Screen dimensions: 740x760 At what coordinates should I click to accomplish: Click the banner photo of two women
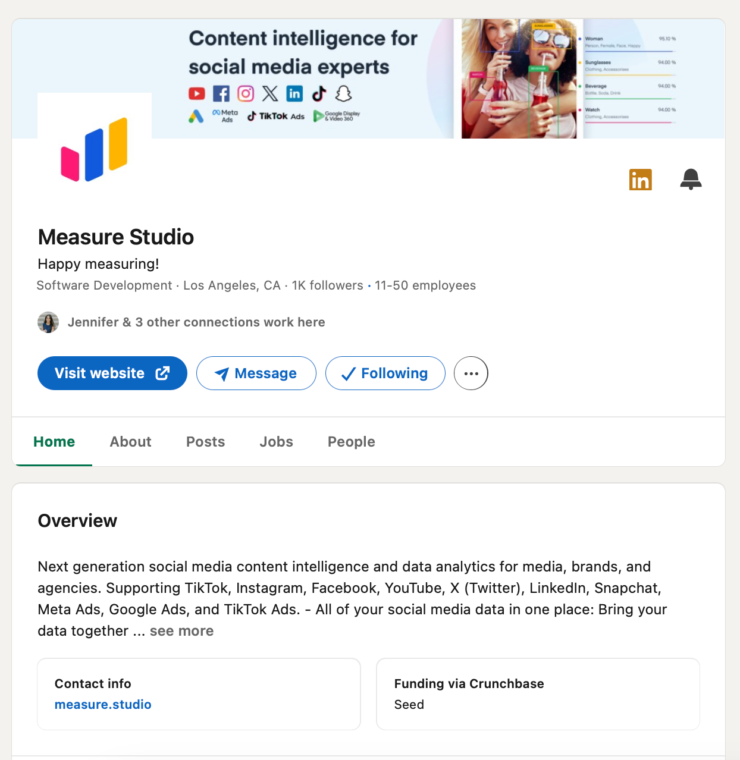519,78
